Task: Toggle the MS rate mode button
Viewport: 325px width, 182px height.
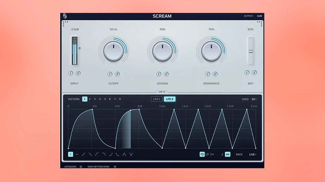Action: pyautogui.click(x=228, y=154)
